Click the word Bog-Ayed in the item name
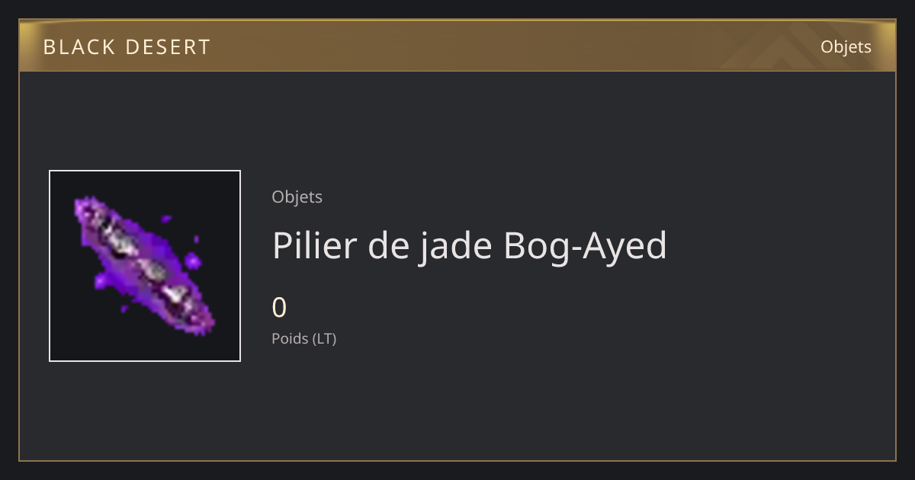This screenshot has height=480, width=915. tap(586, 245)
